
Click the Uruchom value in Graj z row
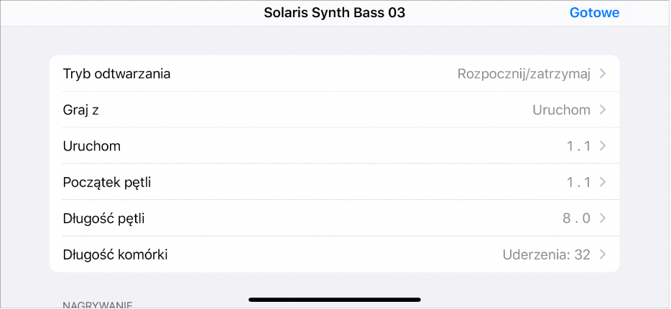pyautogui.click(x=561, y=110)
